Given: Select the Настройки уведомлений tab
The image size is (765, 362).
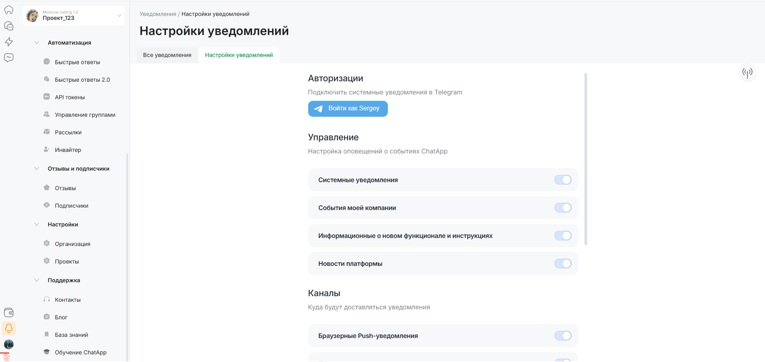Looking at the screenshot, I should (x=239, y=55).
